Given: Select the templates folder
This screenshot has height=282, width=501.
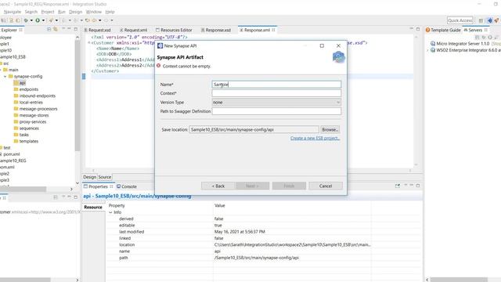Looking at the screenshot, I should pyautogui.click(x=26, y=141).
